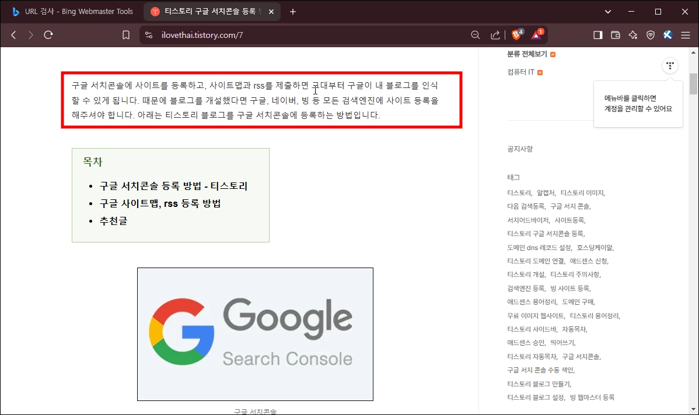The image size is (699, 415).
Task: Toggle the browser sidebar panel icon
Action: pyautogui.click(x=597, y=35)
